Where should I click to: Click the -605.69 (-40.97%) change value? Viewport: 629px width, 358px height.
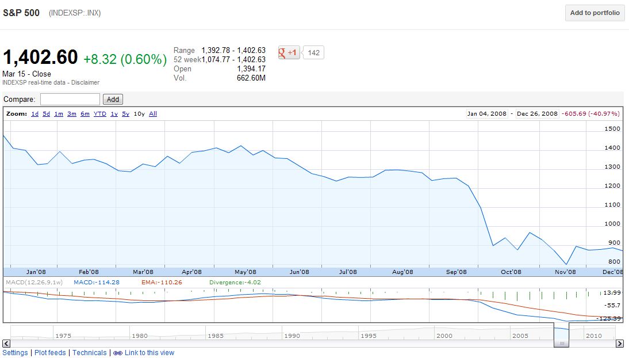coord(591,114)
